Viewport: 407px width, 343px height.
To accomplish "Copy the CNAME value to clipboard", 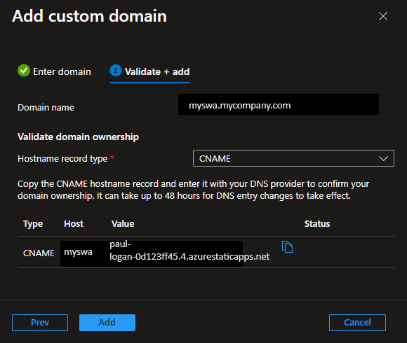I will click(x=287, y=246).
